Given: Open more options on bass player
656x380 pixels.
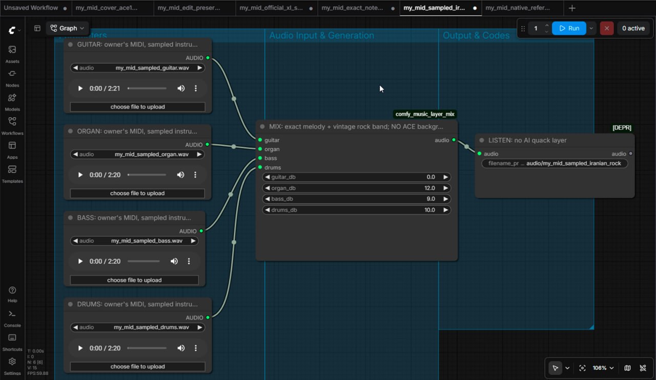Looking at the screenshot, I should [x=189, y=261].
